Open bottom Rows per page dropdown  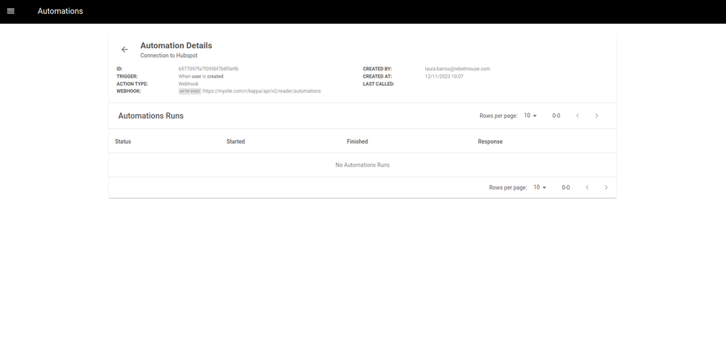[x=540, y=187]
